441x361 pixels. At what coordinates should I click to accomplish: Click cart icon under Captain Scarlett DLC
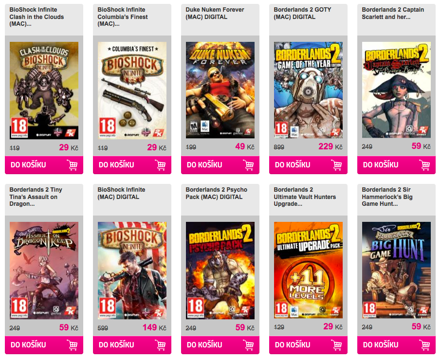pyautogui.click(x=424, y=165)
